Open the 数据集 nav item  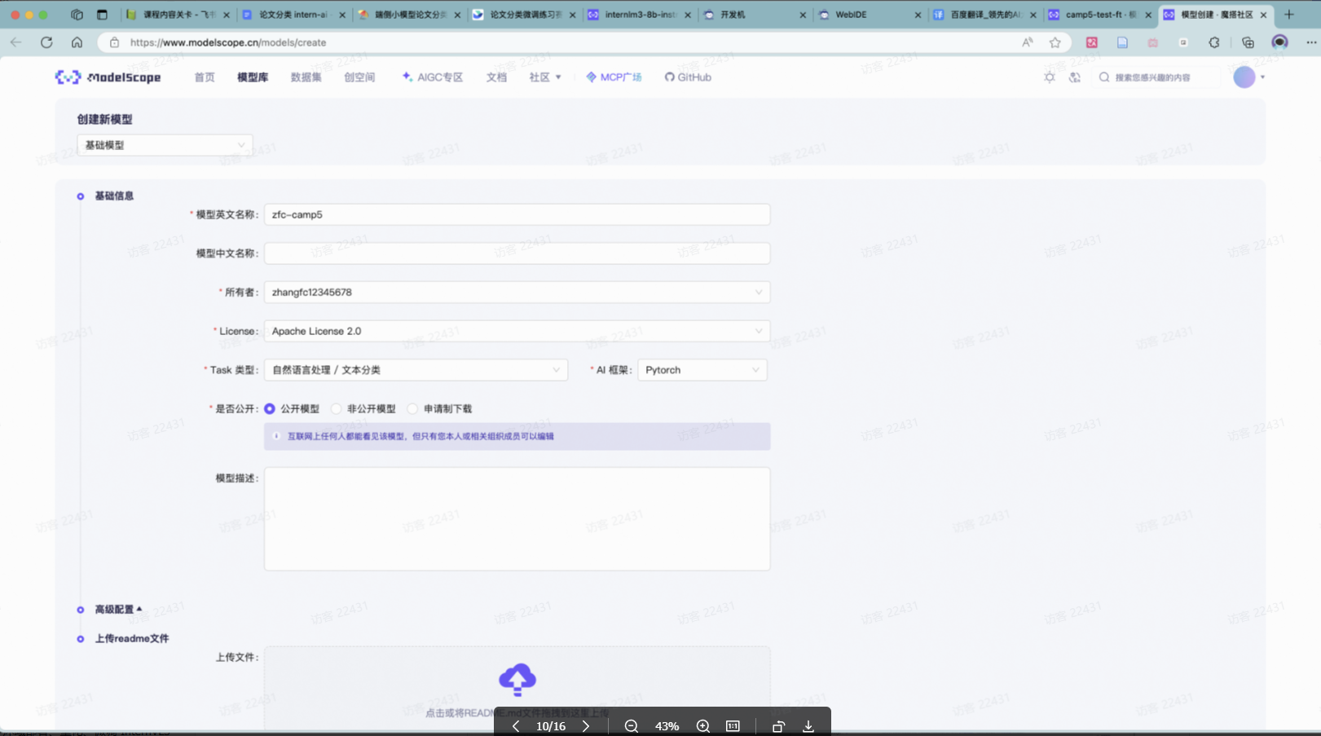tap(306, 77)
